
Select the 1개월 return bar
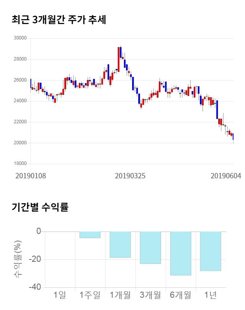pos(120,245)
